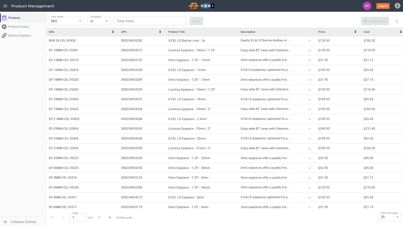Expand description for Luminos Eyepiece 15mm row

[x=310, y=90]
